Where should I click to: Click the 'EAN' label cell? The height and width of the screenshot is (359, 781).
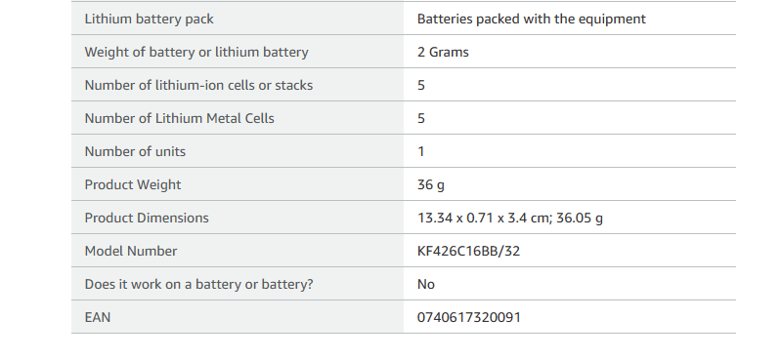238,317
